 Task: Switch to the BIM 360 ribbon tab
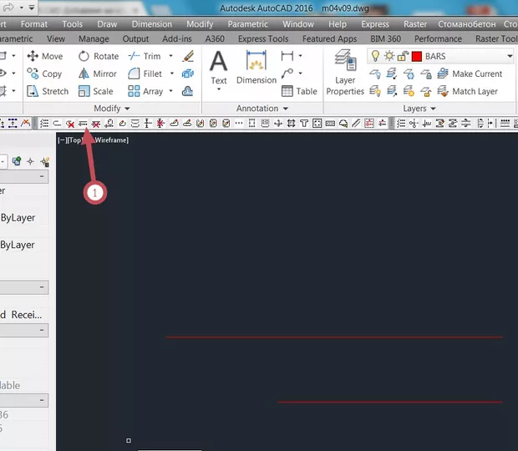(385, 38)
